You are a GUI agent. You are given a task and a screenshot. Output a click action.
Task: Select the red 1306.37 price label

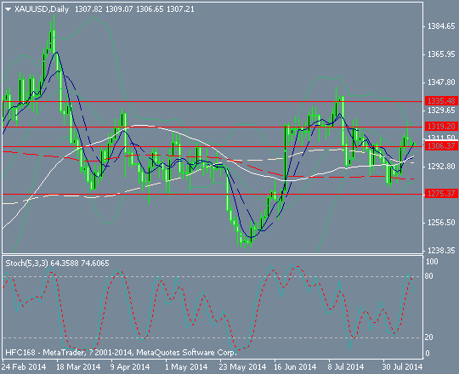point(441,145)
